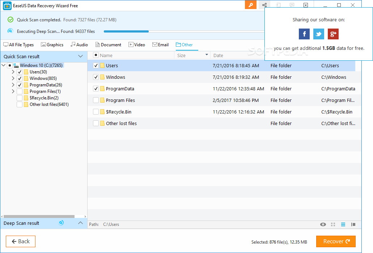Select the All File Types tab
Image resolution: width=373 pixels, height=253 pixels.
point(18,45)
